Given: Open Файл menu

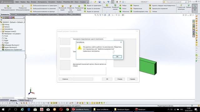Looking at the screenshot, I should [17, 2].
